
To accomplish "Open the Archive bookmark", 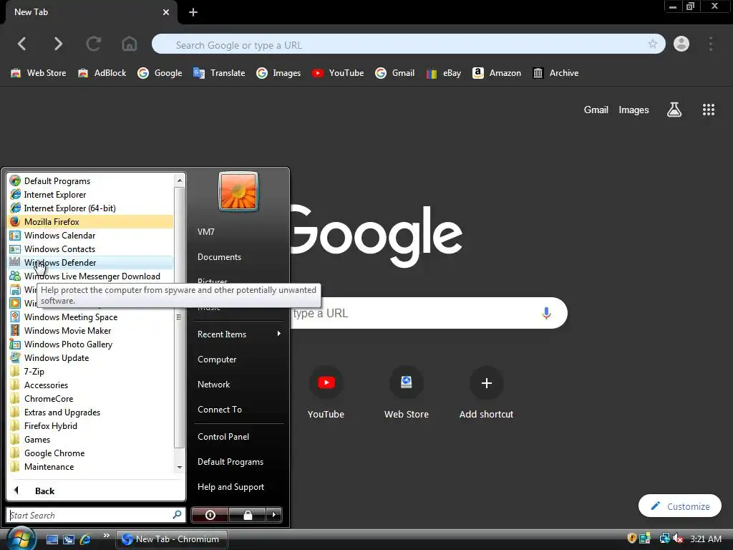I will [x=555, y=73].
